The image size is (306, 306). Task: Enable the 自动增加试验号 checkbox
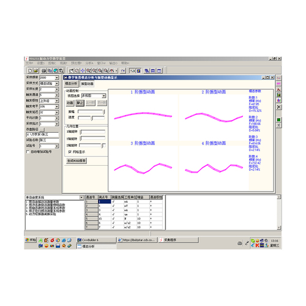point(28,152)
